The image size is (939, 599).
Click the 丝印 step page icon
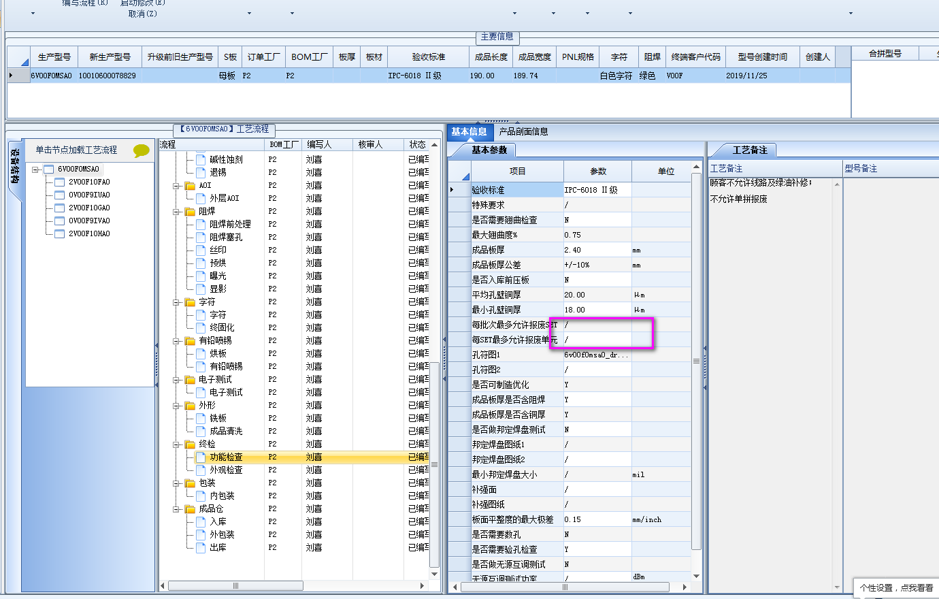201,250
